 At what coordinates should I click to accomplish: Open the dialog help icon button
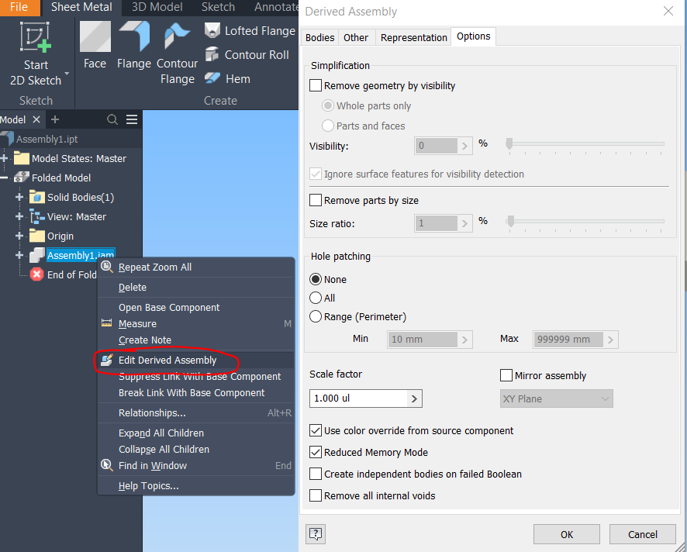316,534
